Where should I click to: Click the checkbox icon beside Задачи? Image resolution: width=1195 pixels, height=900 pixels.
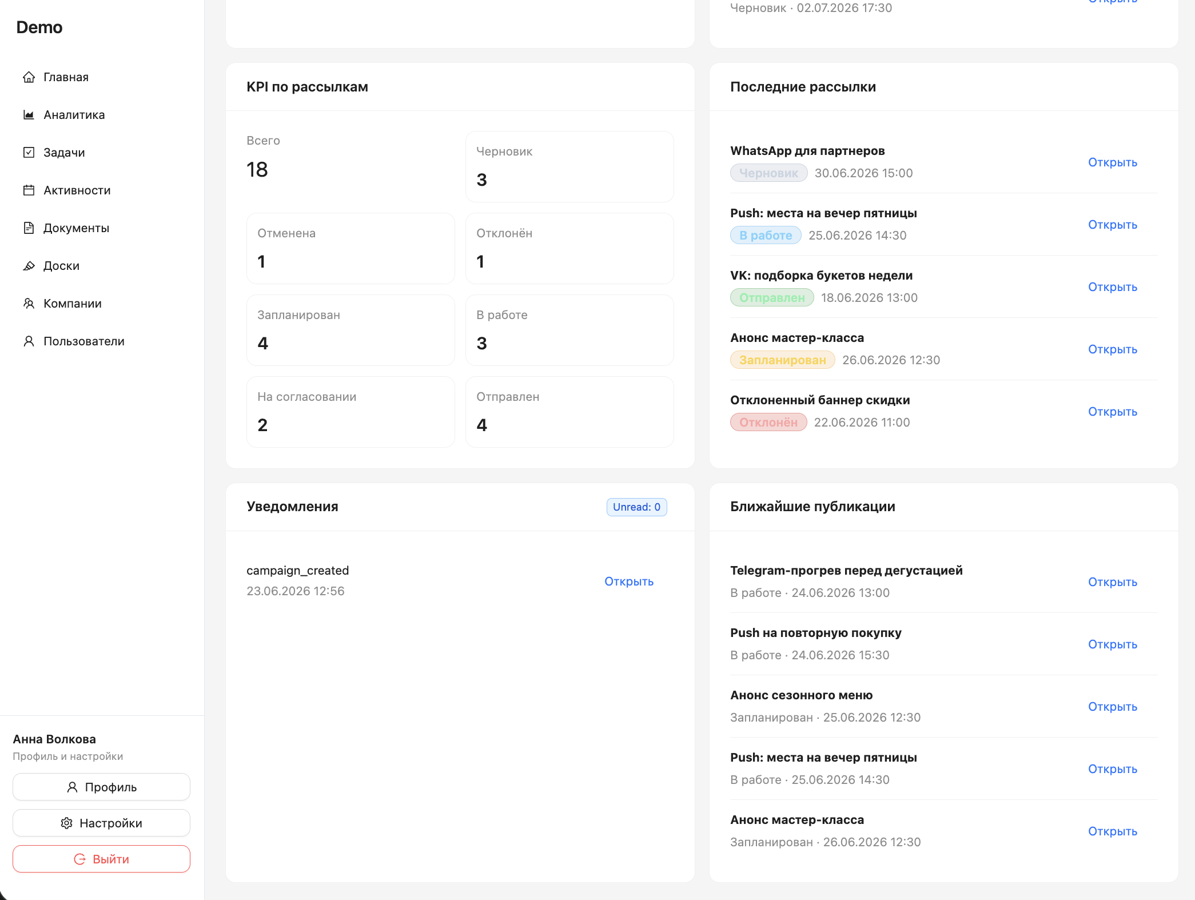click(x=29, y=153)
